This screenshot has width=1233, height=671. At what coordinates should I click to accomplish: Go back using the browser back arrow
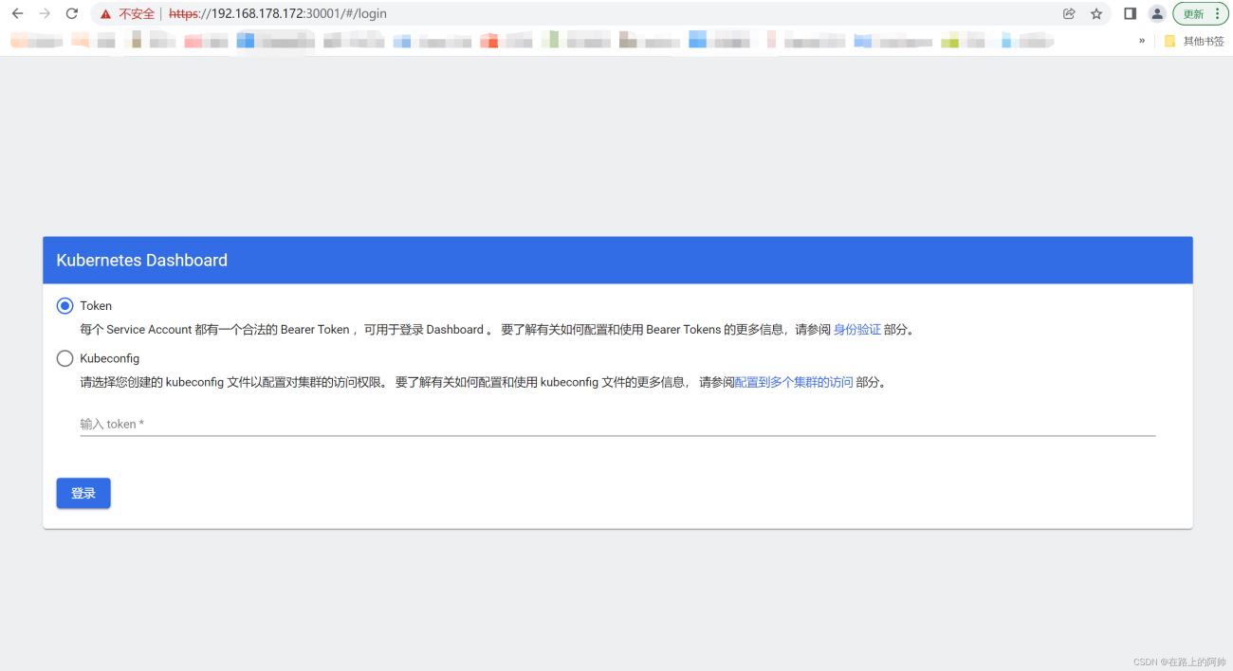17,14
